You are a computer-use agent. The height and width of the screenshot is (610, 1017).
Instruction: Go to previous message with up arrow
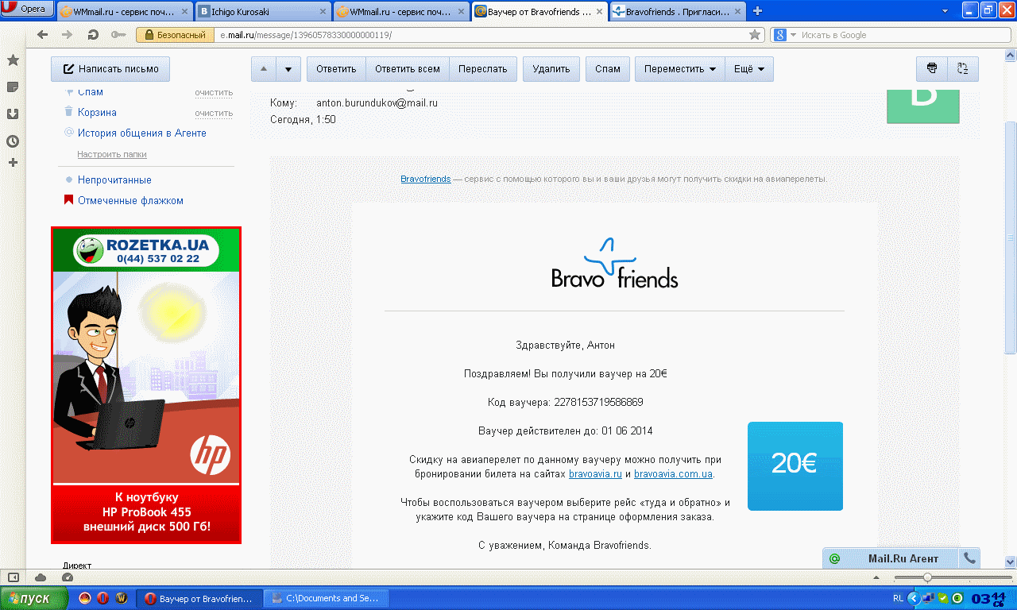click(264, 69)
